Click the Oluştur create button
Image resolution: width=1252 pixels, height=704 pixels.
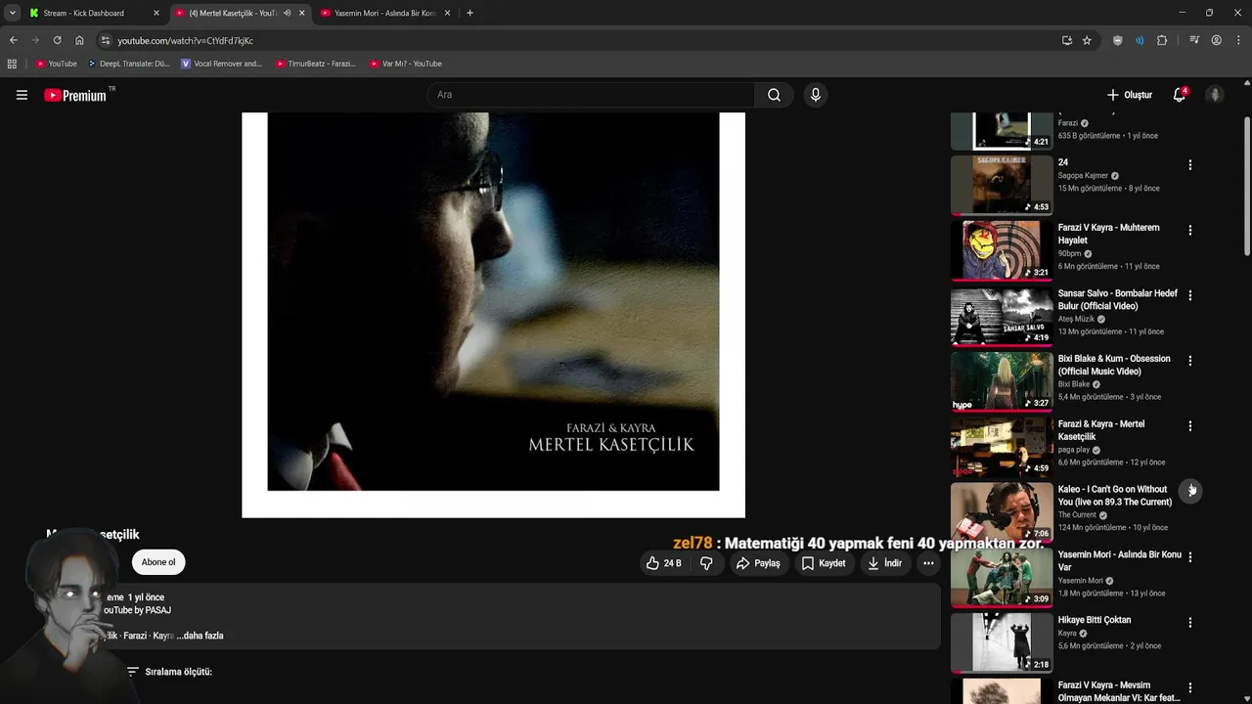1130,95
